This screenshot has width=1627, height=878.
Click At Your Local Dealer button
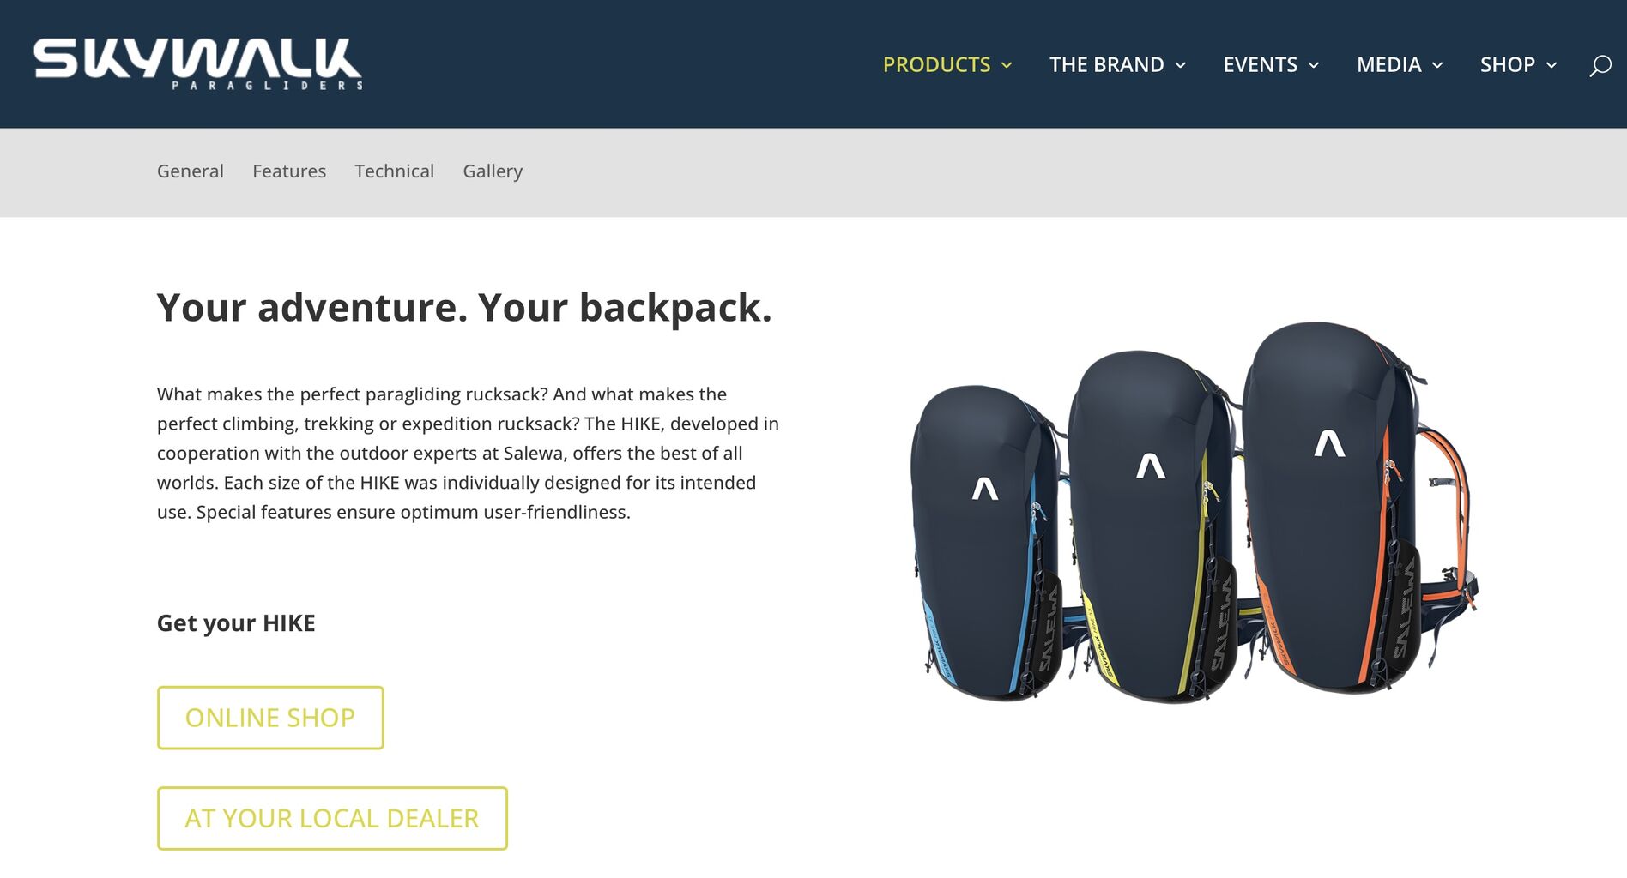pyautogui.click(x=332, y=818)
